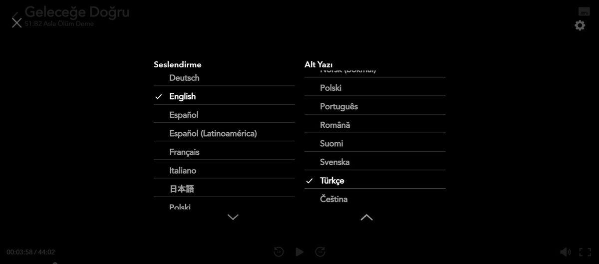Screen dimensions: 599x264
Task: Choose Français audio track
Action: click(x=184, y=152)
